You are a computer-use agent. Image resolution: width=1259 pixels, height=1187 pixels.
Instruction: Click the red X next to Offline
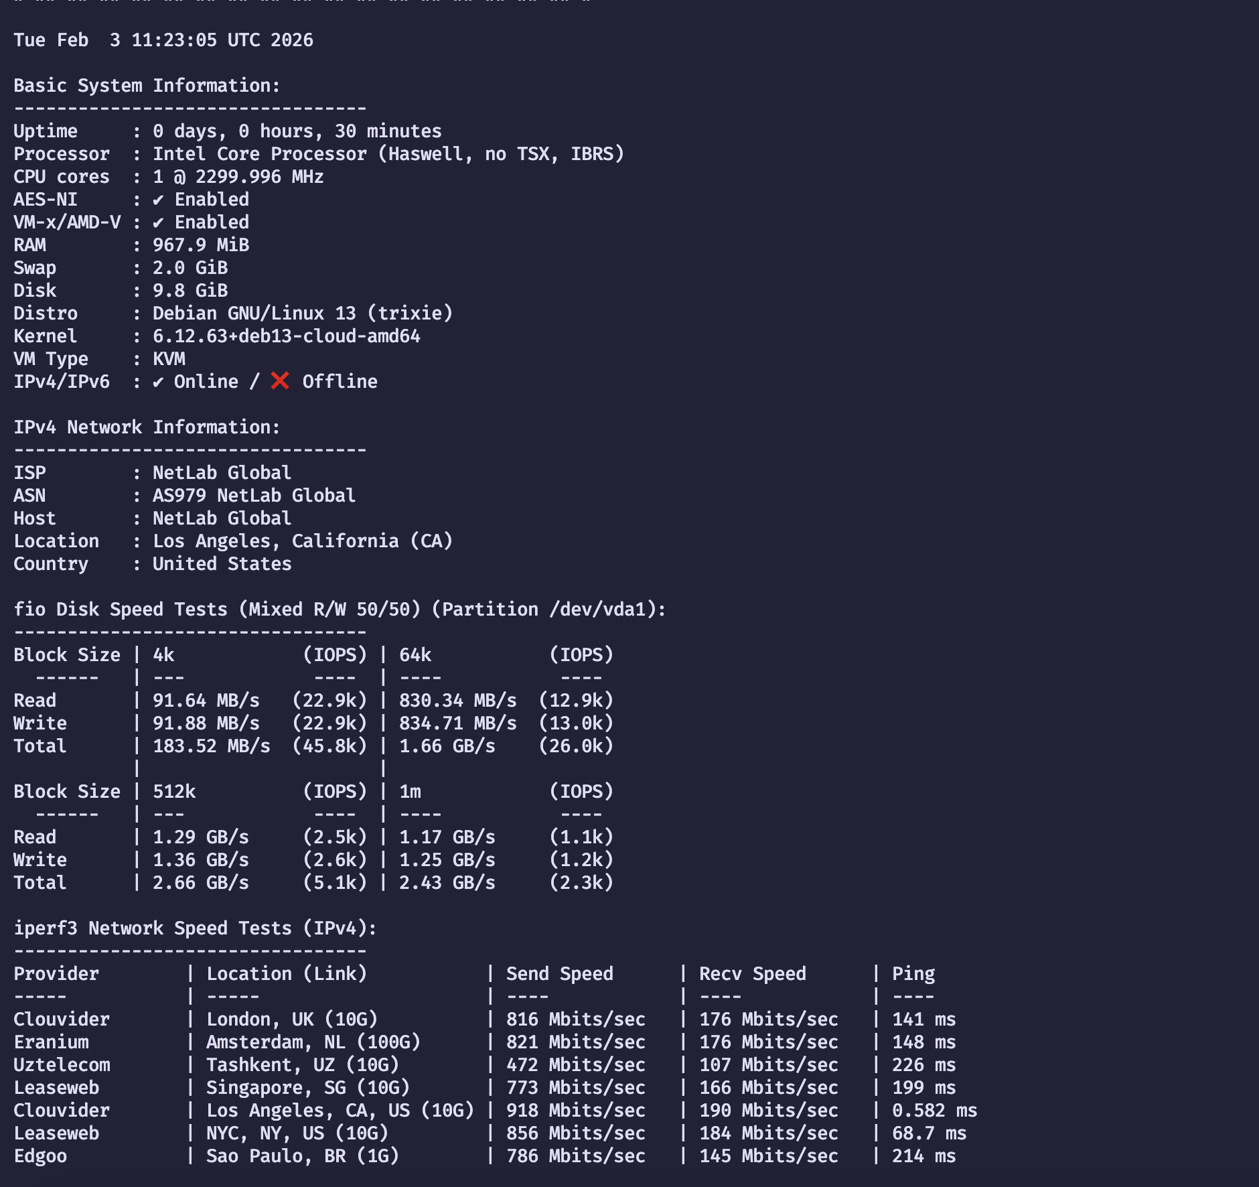(280, 381)
